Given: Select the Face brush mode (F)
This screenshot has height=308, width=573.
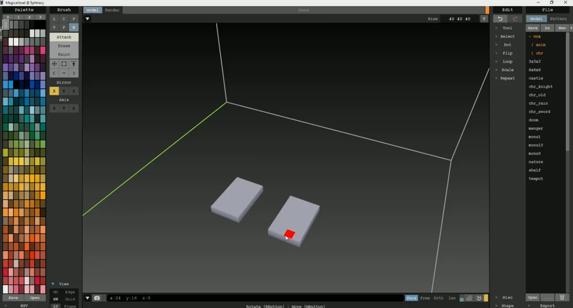Looking at the screenshot, I should coord(64,28).
